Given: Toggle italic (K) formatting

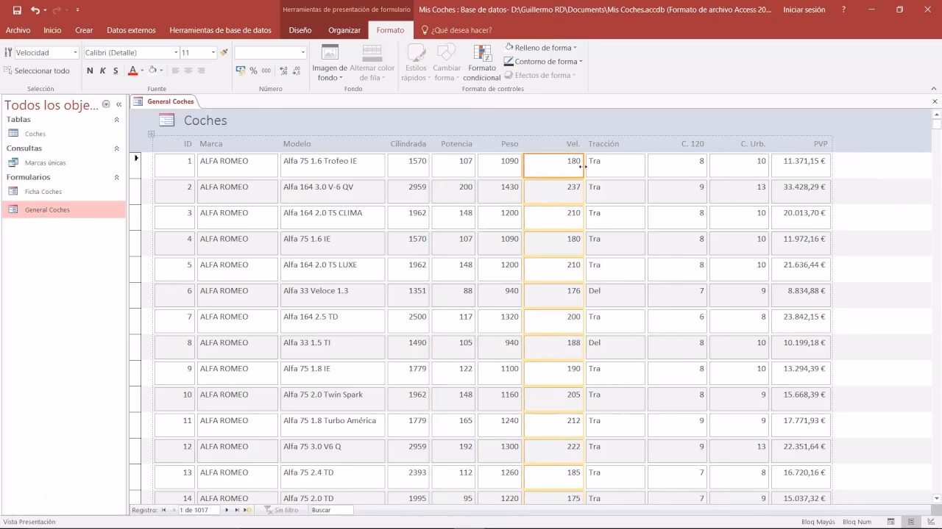Looking at the screenshot, I should coord(103,71).
